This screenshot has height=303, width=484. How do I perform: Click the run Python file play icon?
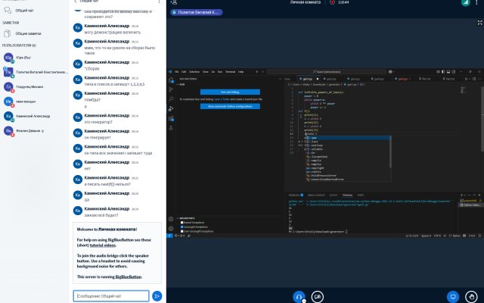click(x=467, y=79)
